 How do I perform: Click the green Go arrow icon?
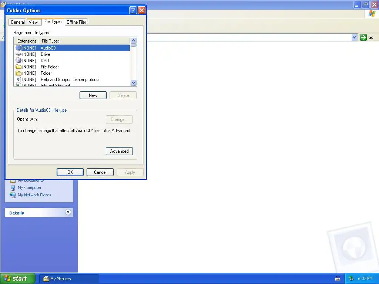363,37
